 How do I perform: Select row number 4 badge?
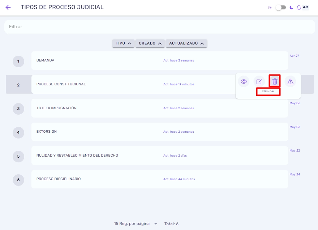[18, 133]
